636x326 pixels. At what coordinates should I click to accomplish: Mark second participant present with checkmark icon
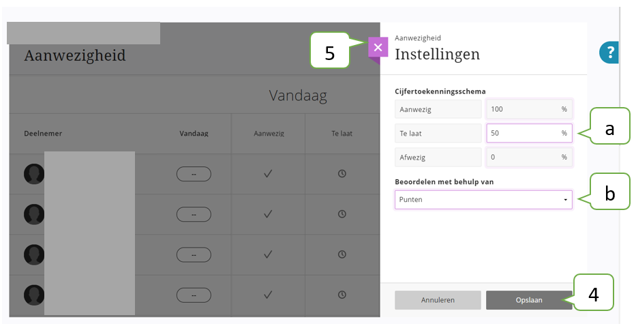coord(268,214)
